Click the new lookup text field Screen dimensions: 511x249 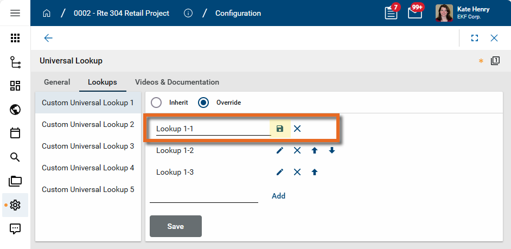[204, 196]
